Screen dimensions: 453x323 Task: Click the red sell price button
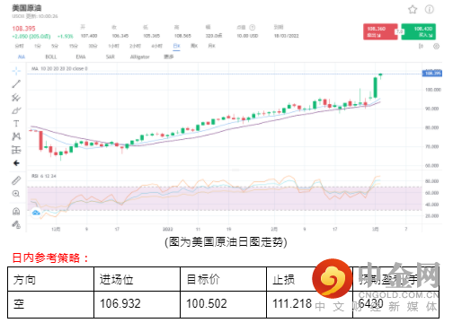point(380,31)
